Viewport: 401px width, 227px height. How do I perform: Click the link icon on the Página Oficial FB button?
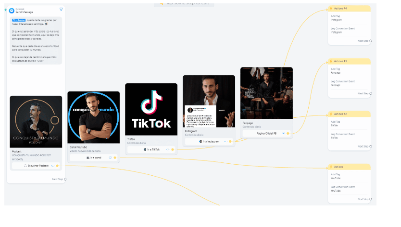click(283, 133)
